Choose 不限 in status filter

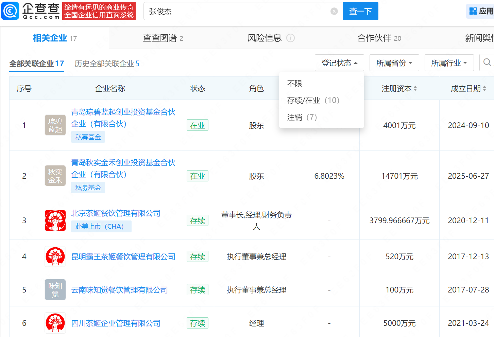(294, 84)
